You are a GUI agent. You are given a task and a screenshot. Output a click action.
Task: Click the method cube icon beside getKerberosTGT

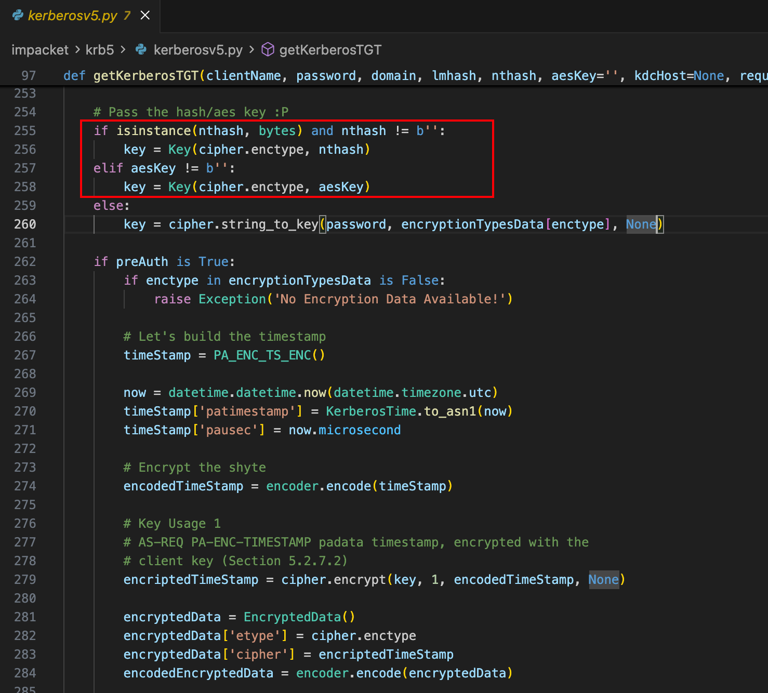[268, 49]
